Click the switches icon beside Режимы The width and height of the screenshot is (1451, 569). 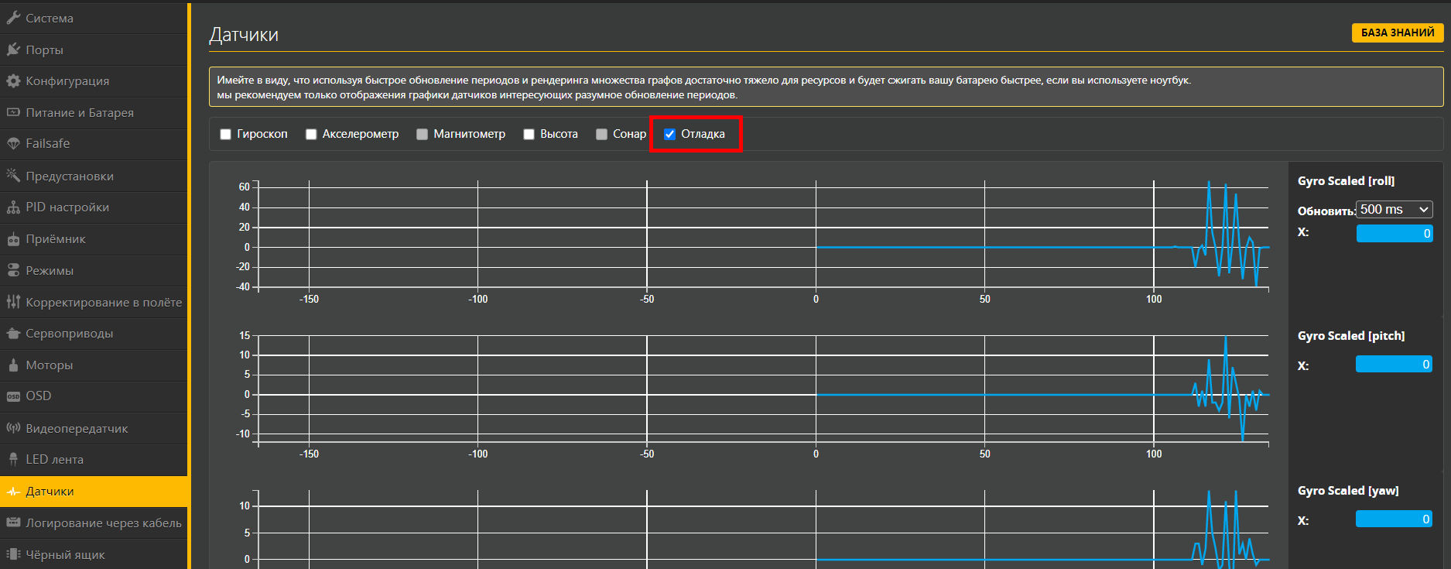pyautogui.click(x=13, y=270)
